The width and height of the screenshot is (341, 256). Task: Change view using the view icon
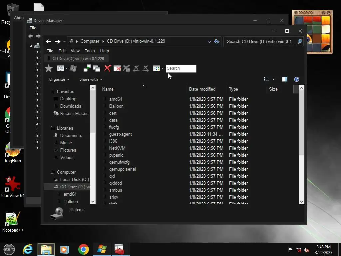point(266,79)
